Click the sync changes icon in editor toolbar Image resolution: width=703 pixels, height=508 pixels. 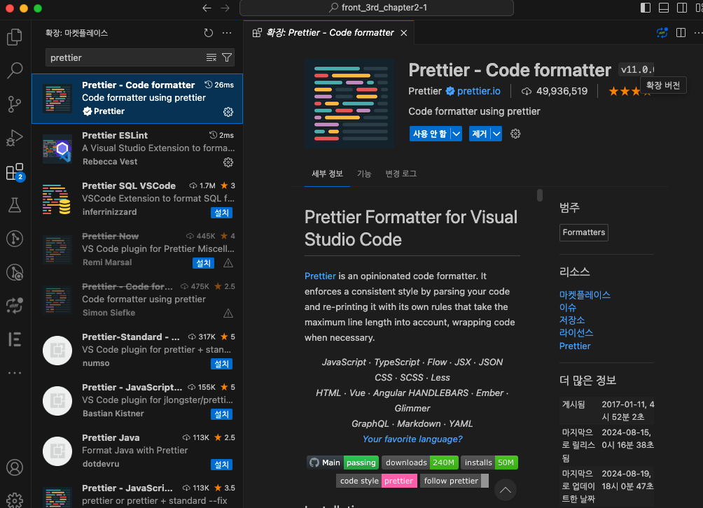pyautogui.click(x=662, y=33)
